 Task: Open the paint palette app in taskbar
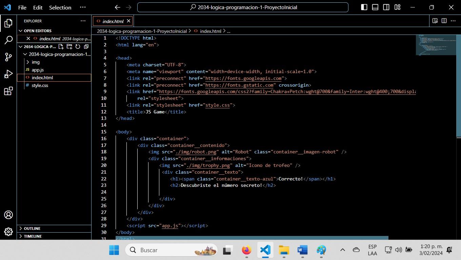pyautogui.click(x=321, y=250)
